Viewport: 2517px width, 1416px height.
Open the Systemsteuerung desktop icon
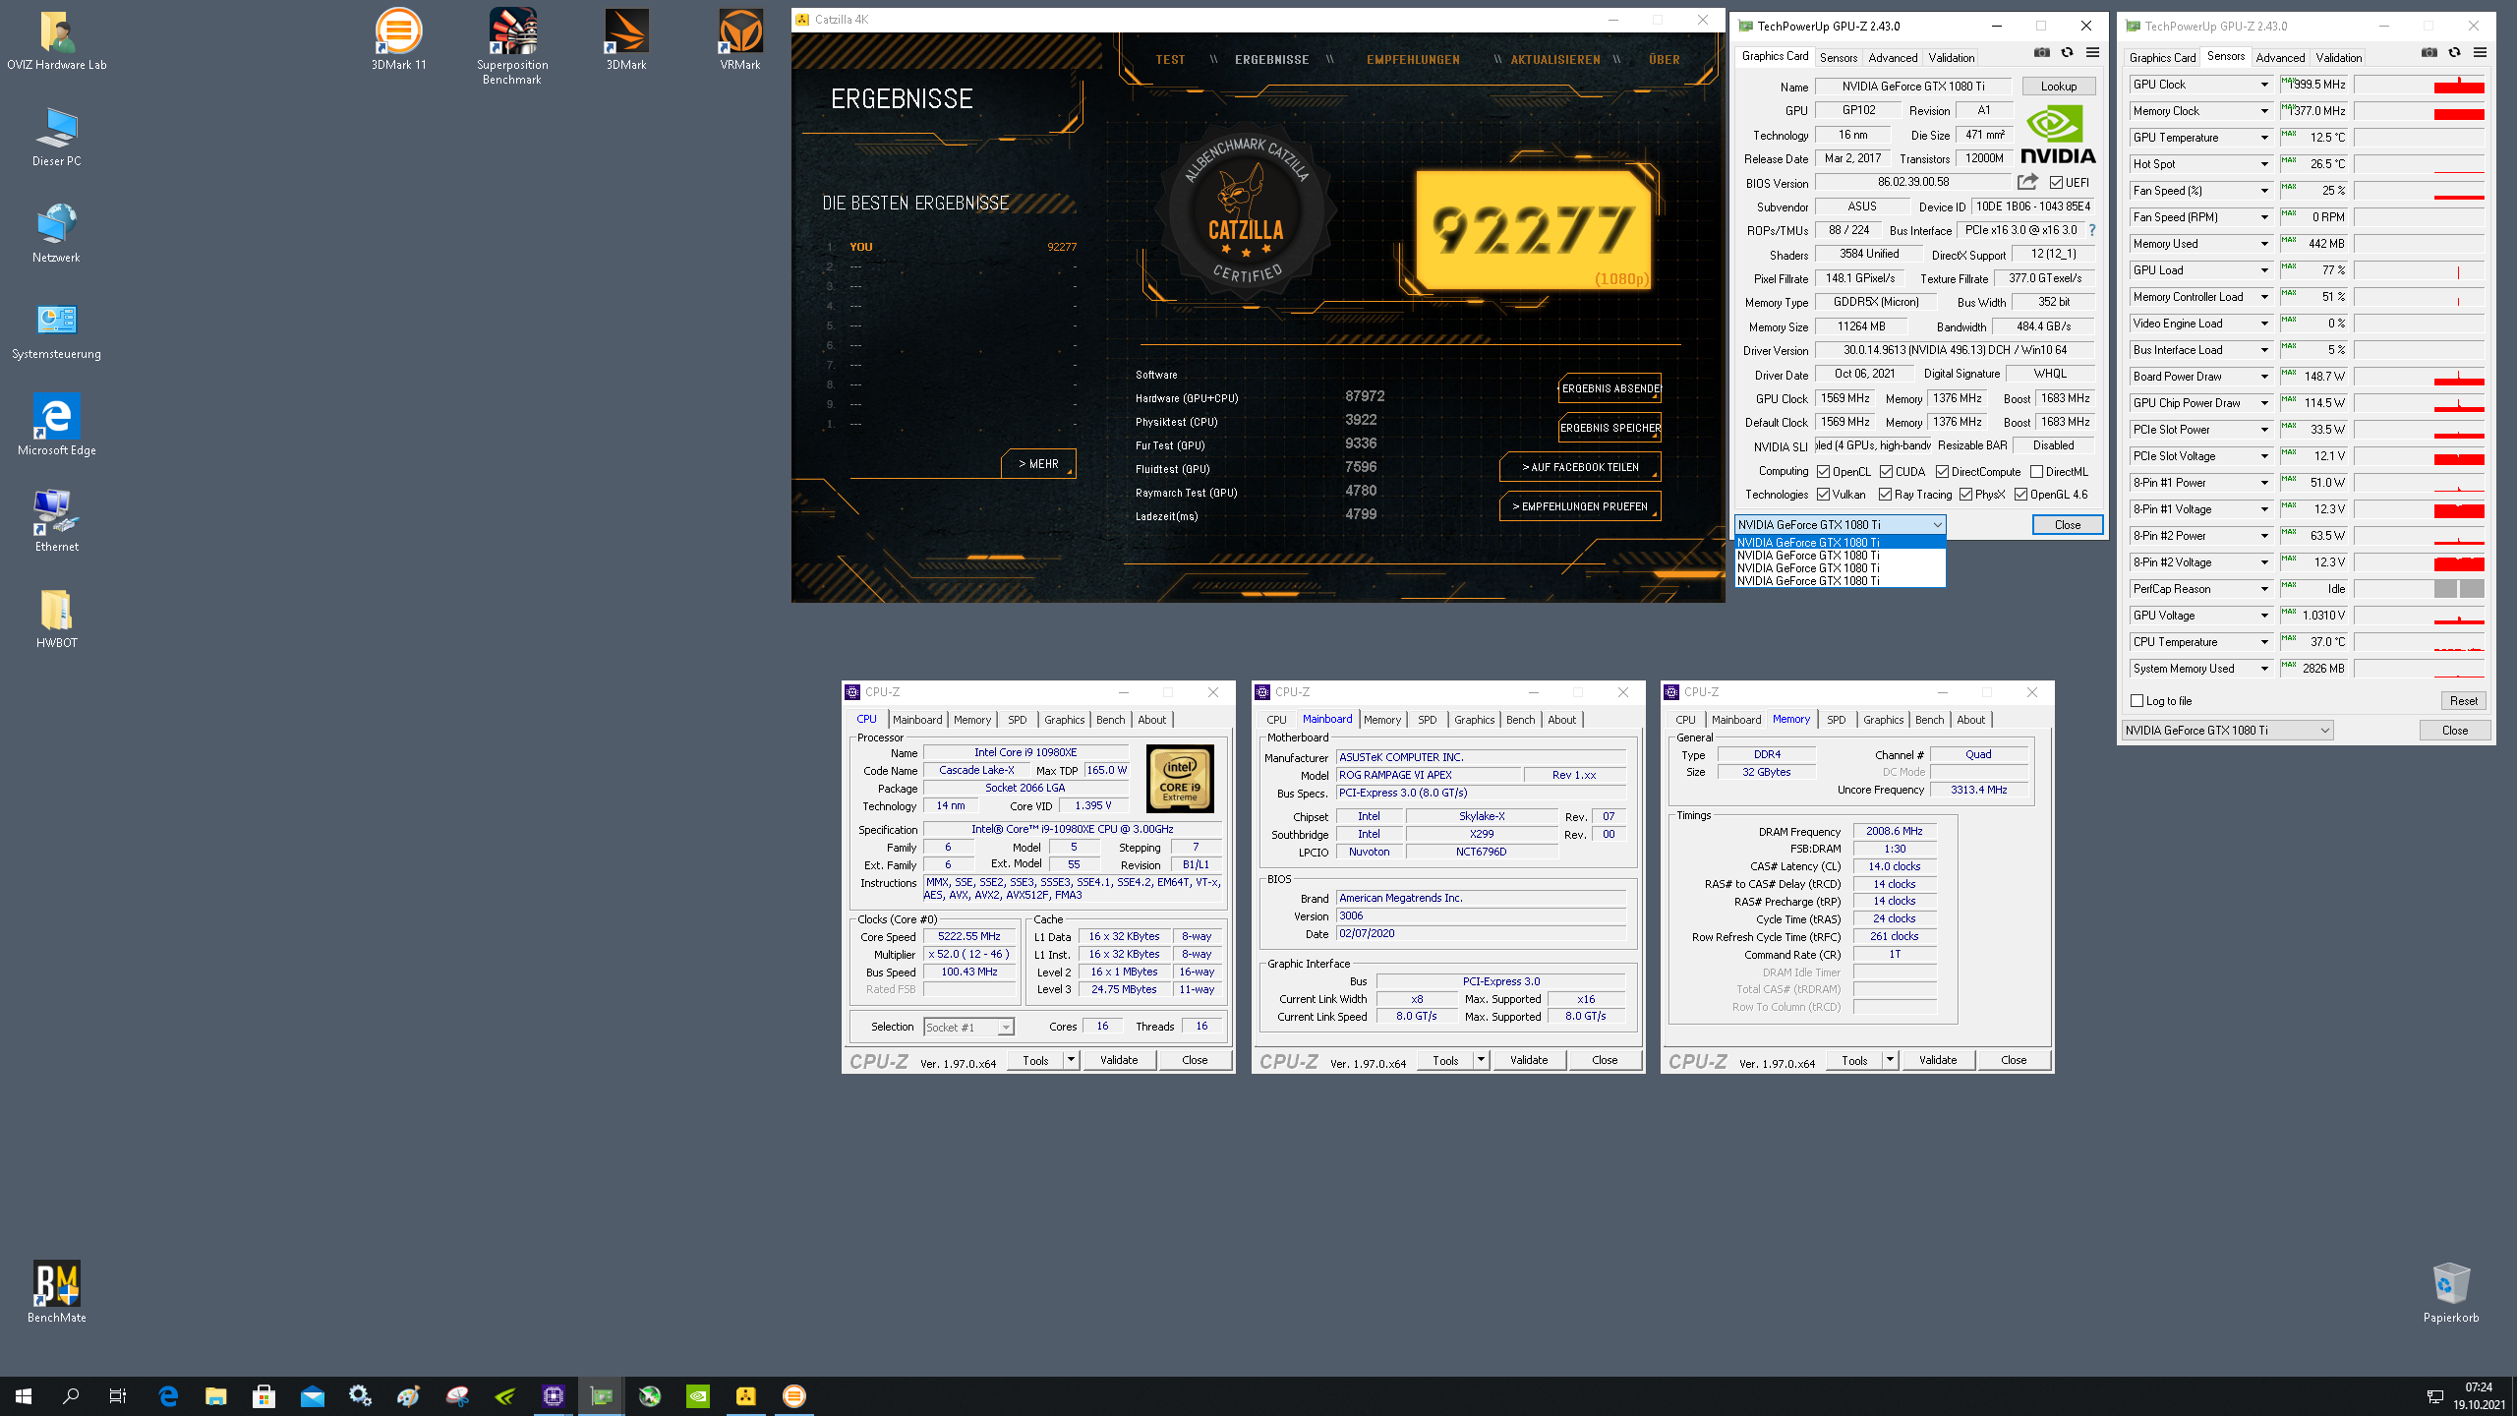[57, 328]
